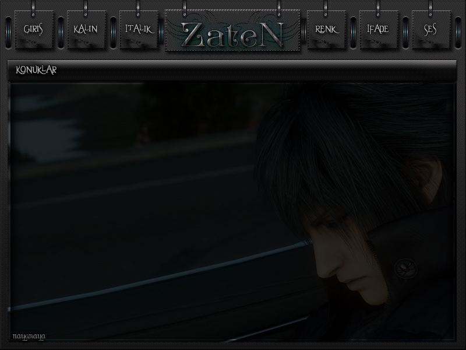Toggle KALIN bold text formatting
The height and width of the screenshot is (350, 466).
[x=86, y=29]
